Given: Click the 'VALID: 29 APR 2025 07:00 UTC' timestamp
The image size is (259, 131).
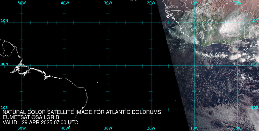Looking at the screenshot, I should tap(40, 123).
